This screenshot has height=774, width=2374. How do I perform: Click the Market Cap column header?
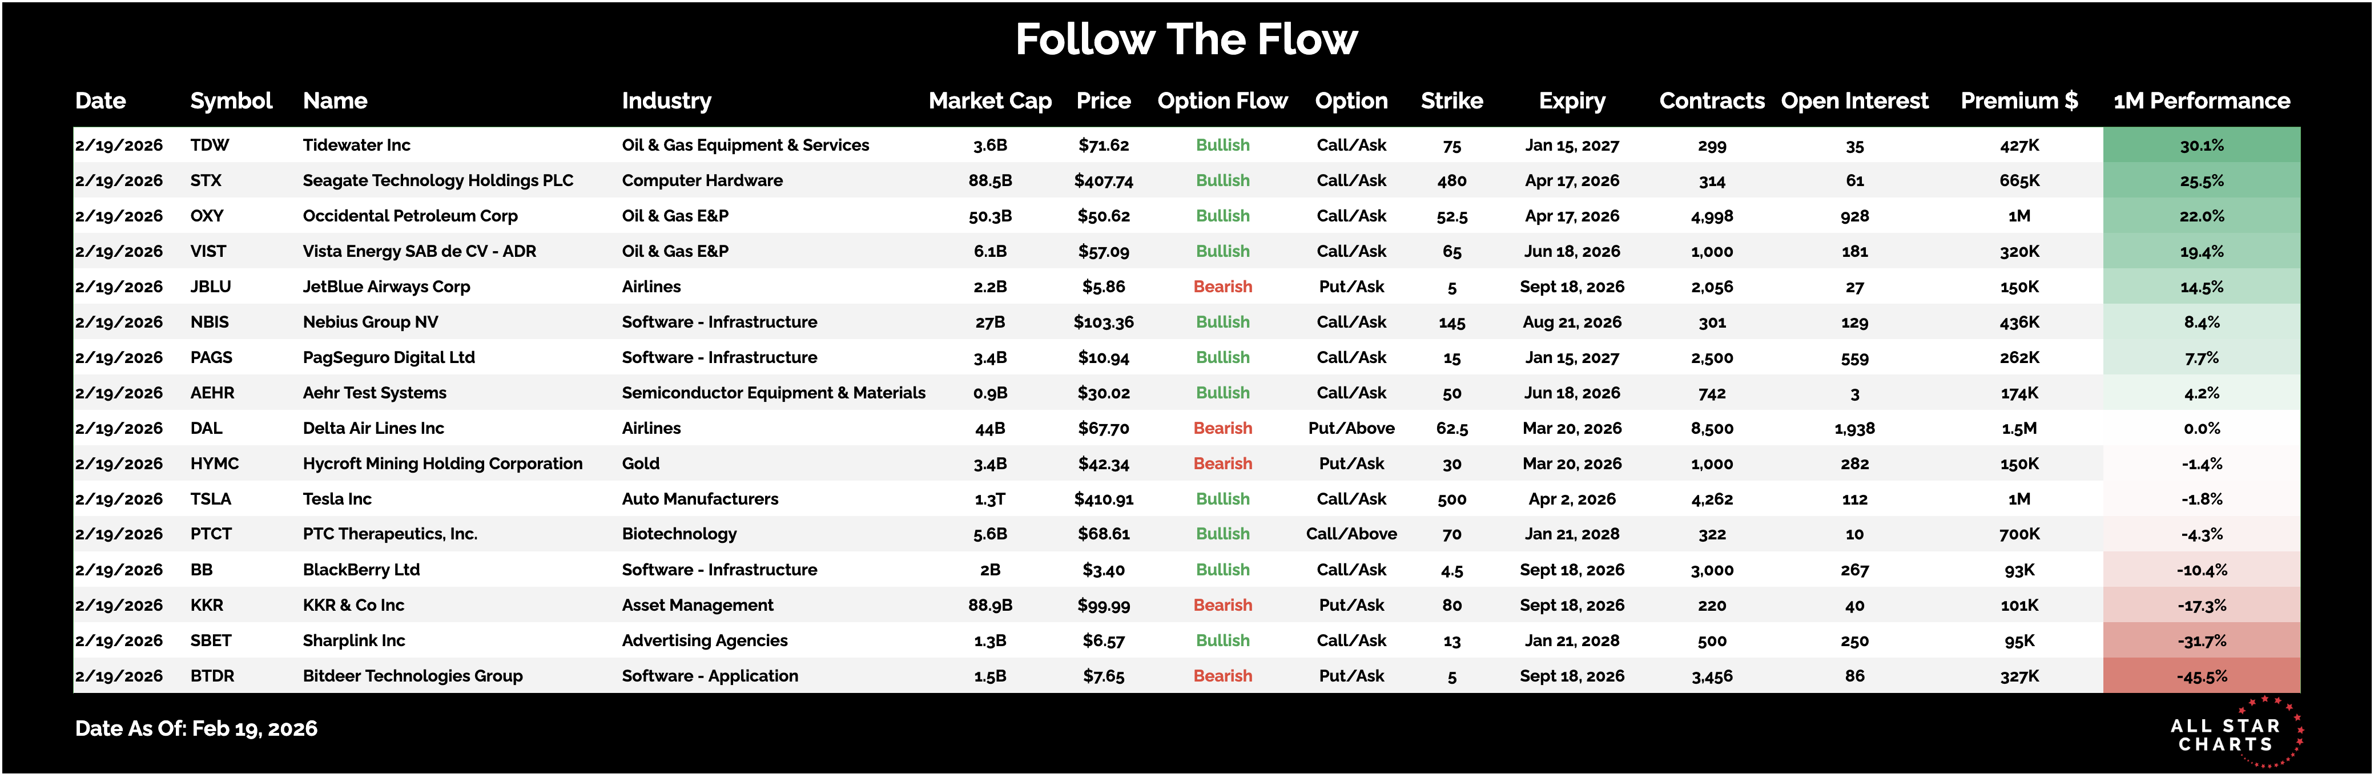tap(990, 102)
